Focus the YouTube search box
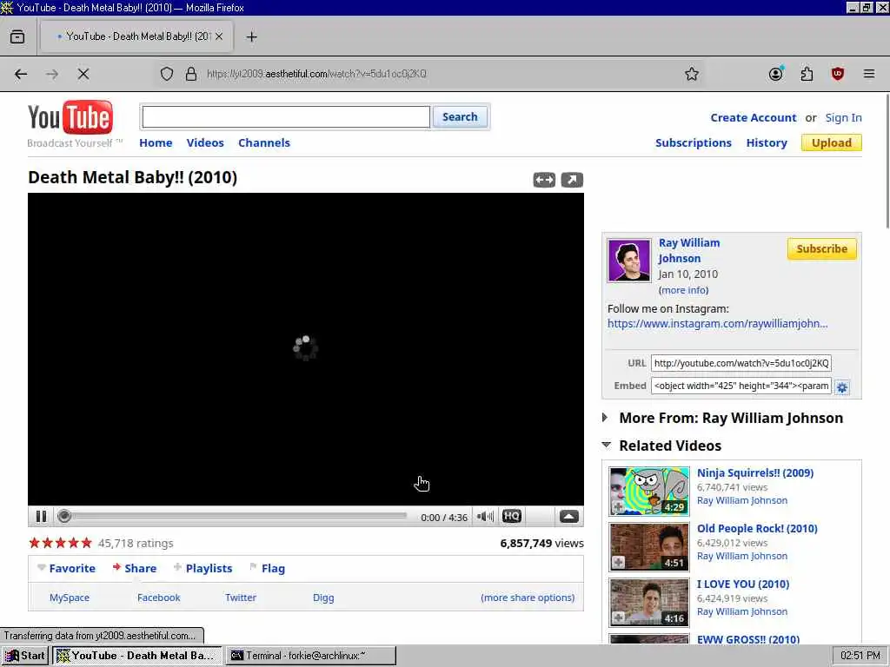This screenshot has height=667, width=890. point(286,117)
